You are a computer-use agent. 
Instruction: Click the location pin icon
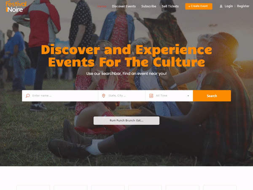click(104, 96)
